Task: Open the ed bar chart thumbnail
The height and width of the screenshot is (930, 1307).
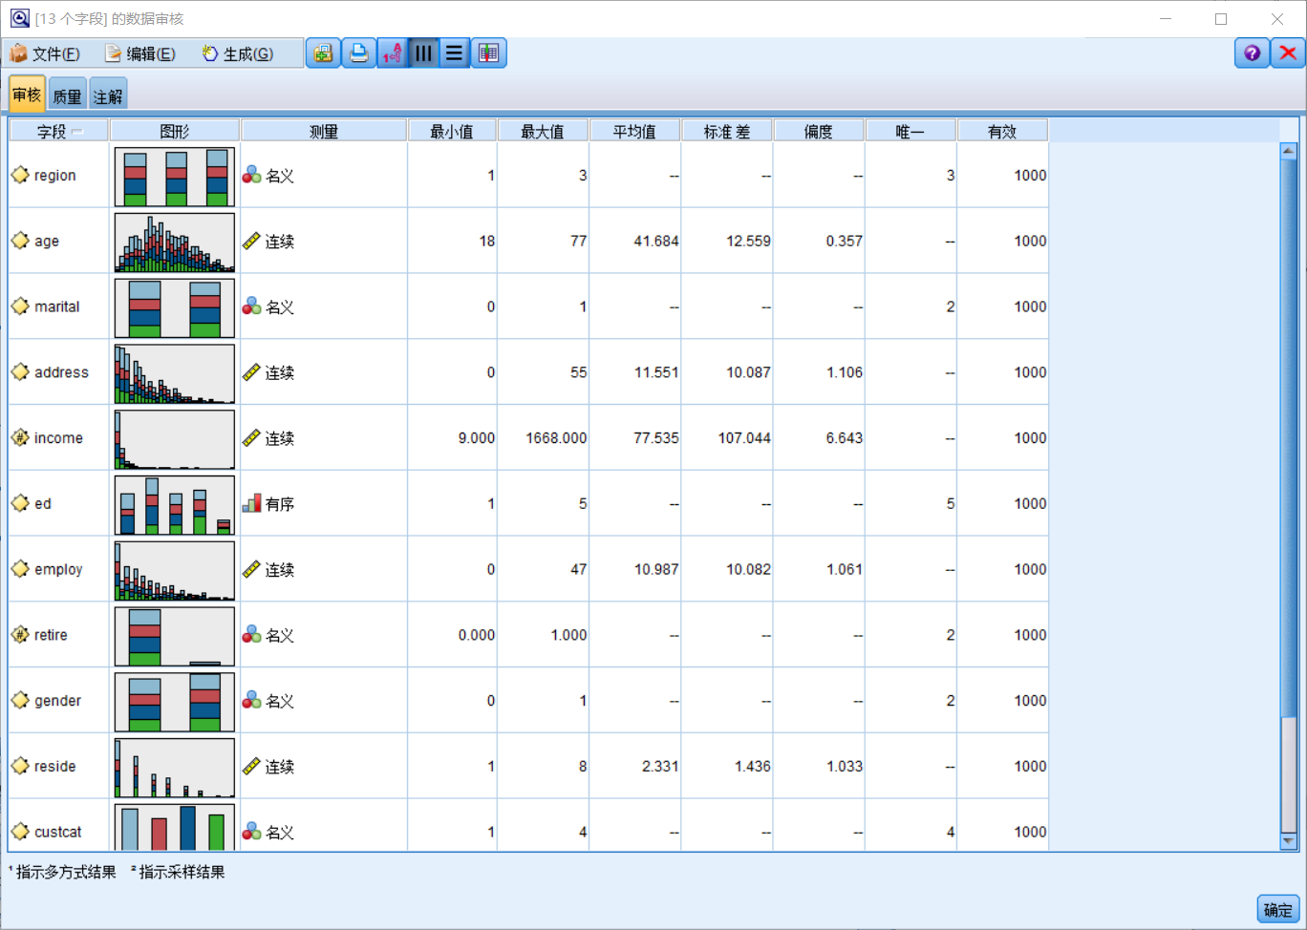Action: click(x=174, y=505)
